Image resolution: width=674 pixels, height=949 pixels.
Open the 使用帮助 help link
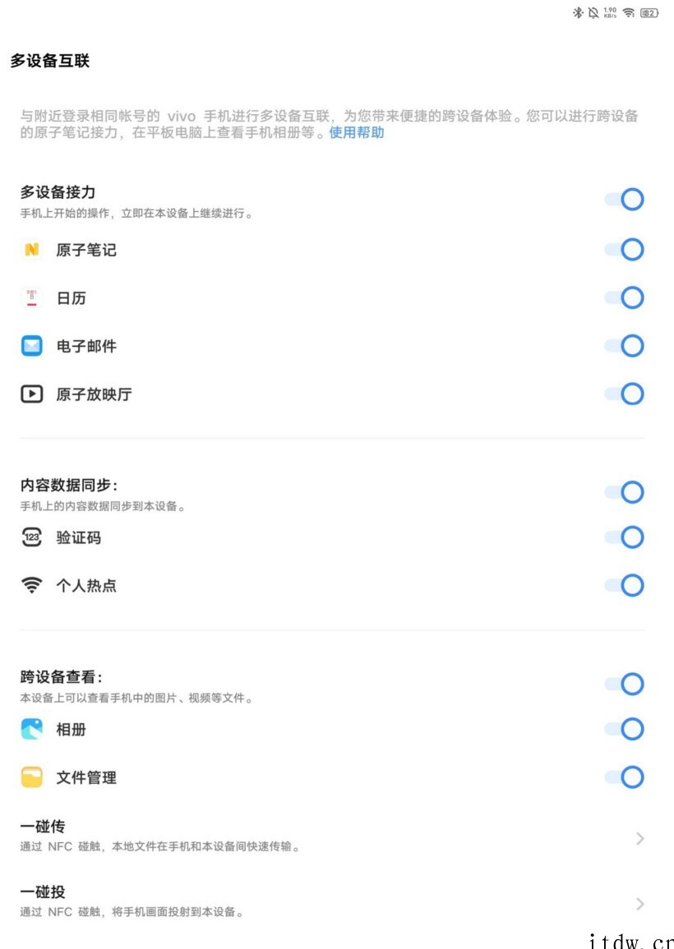coord(357,132)
